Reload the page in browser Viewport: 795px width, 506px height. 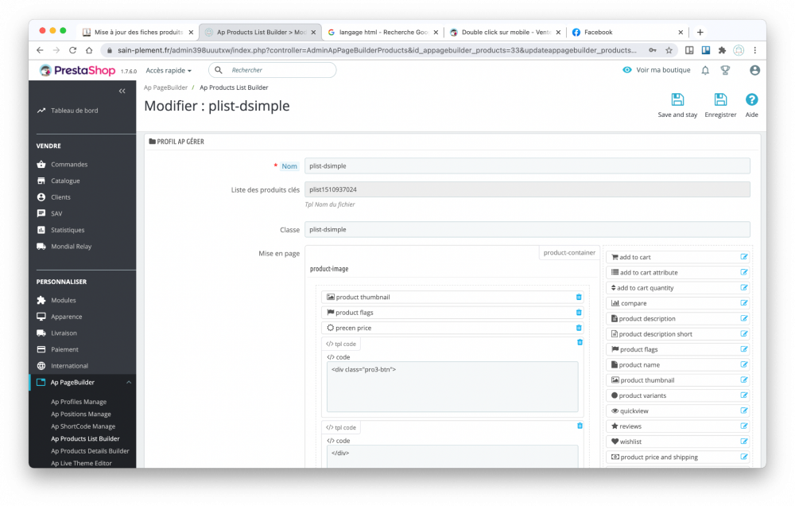[72, 50]
